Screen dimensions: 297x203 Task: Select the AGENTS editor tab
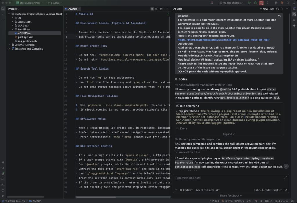pyautogui.click(x=73, y=9)
